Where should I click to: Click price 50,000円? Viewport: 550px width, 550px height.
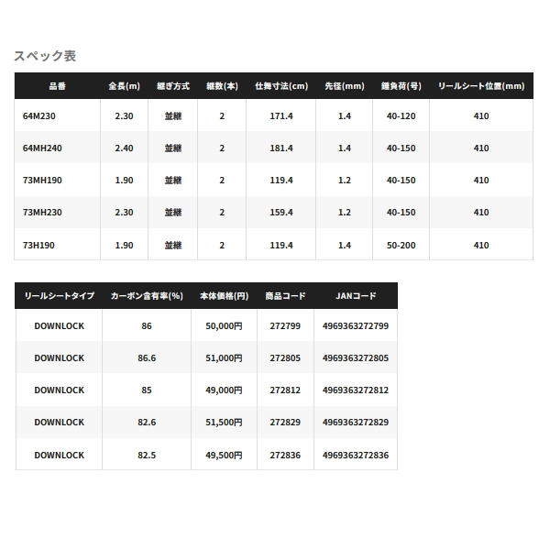coord(225,325)
